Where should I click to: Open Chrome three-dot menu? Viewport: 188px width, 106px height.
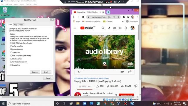[137, 17]
